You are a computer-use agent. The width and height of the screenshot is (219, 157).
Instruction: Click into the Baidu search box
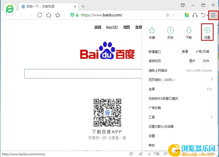click(x=83, y=74)
